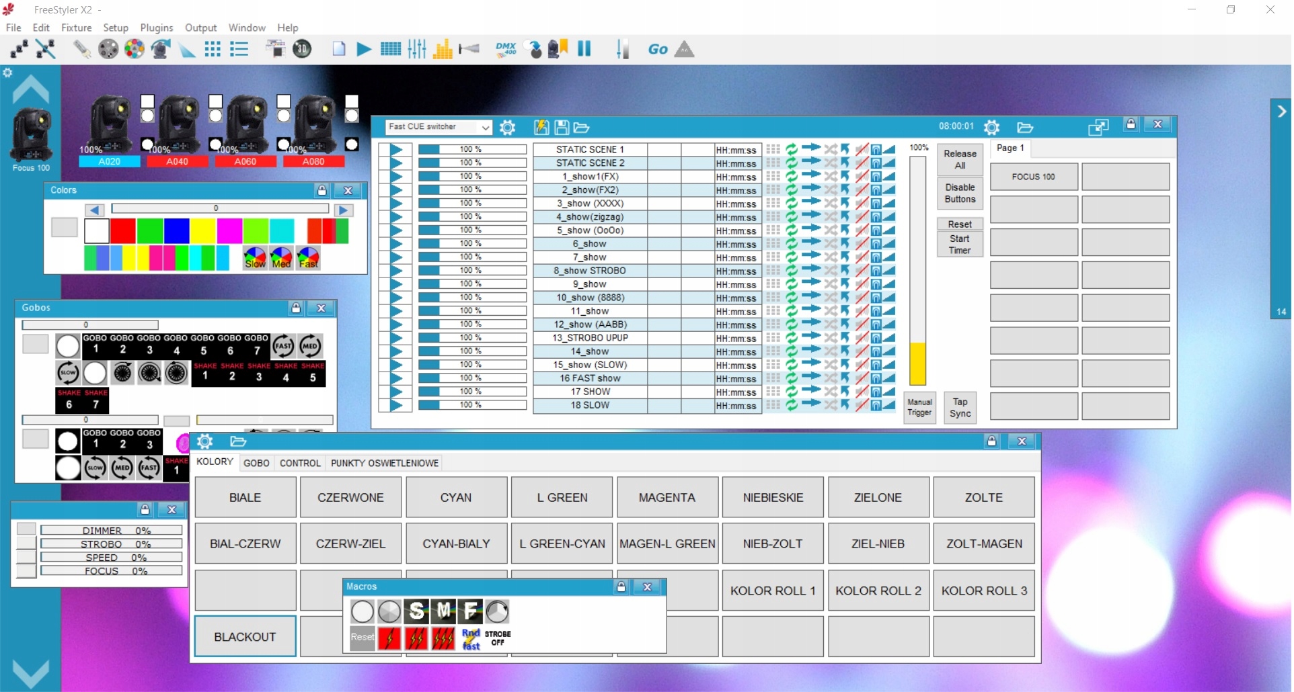
Task: Open Fast CUE switcher settings gear
Action: click(508, 127)
